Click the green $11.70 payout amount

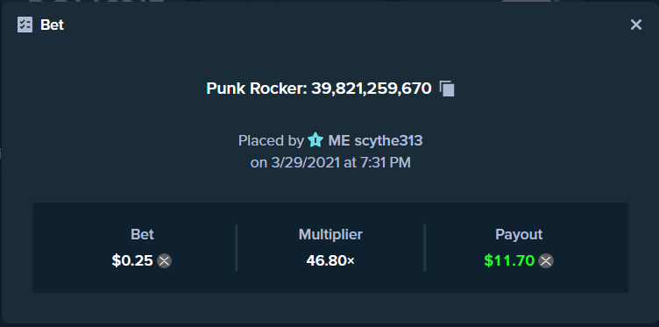point(509,260)
